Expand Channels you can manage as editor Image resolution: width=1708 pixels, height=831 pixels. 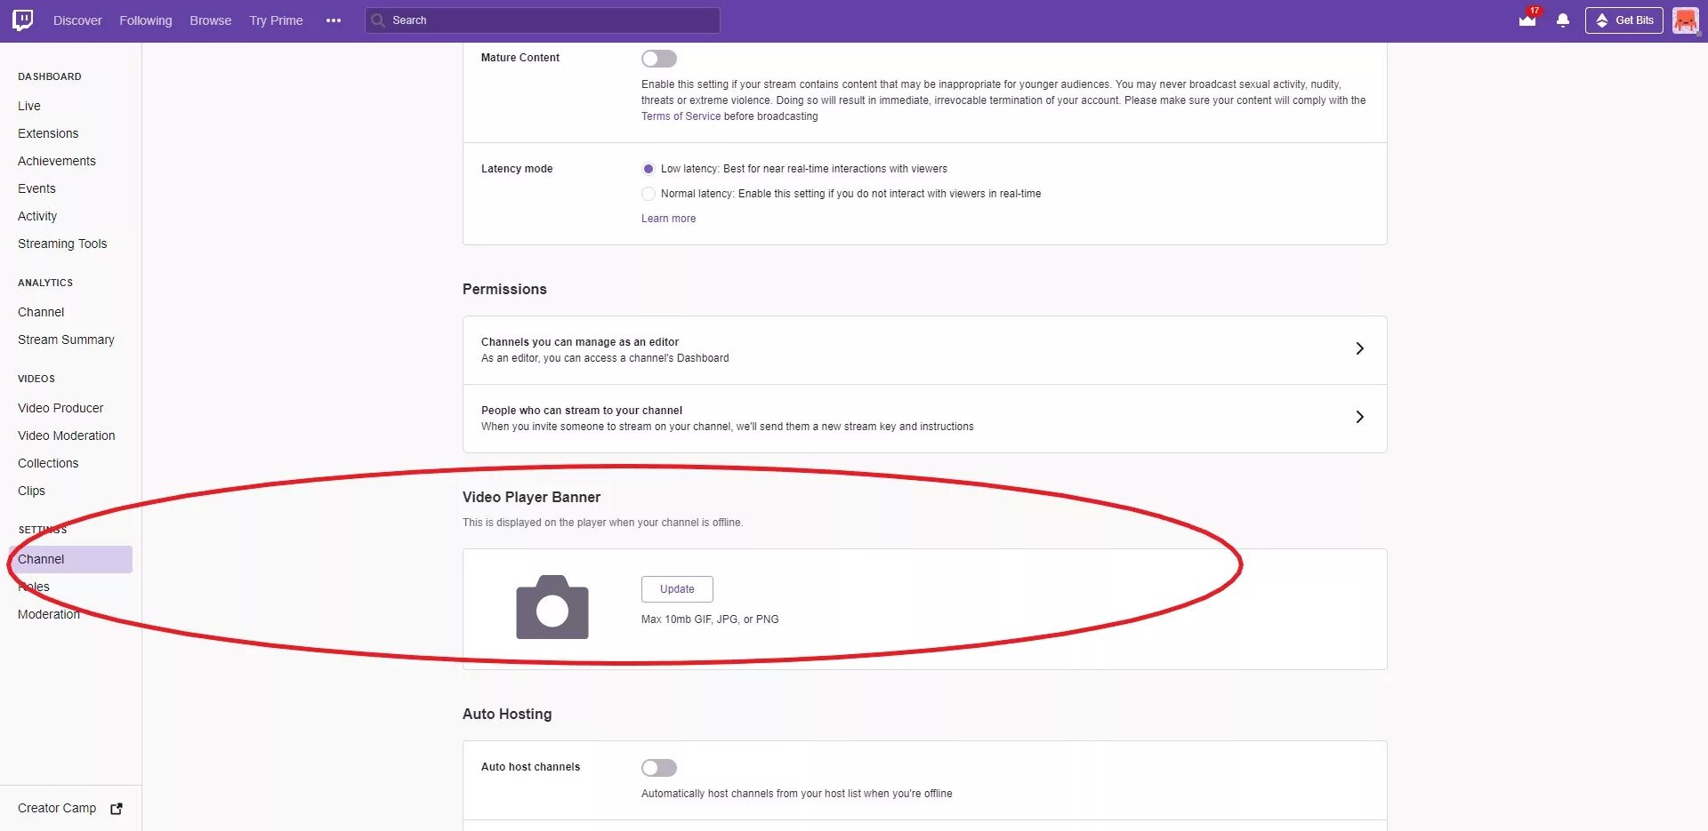pyautogui.click(x=924, y=350)
